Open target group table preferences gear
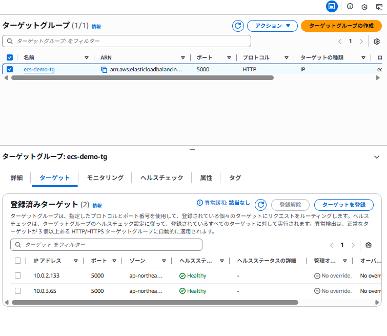The width and height of the screenshot is (387, 336). (376, 42)
